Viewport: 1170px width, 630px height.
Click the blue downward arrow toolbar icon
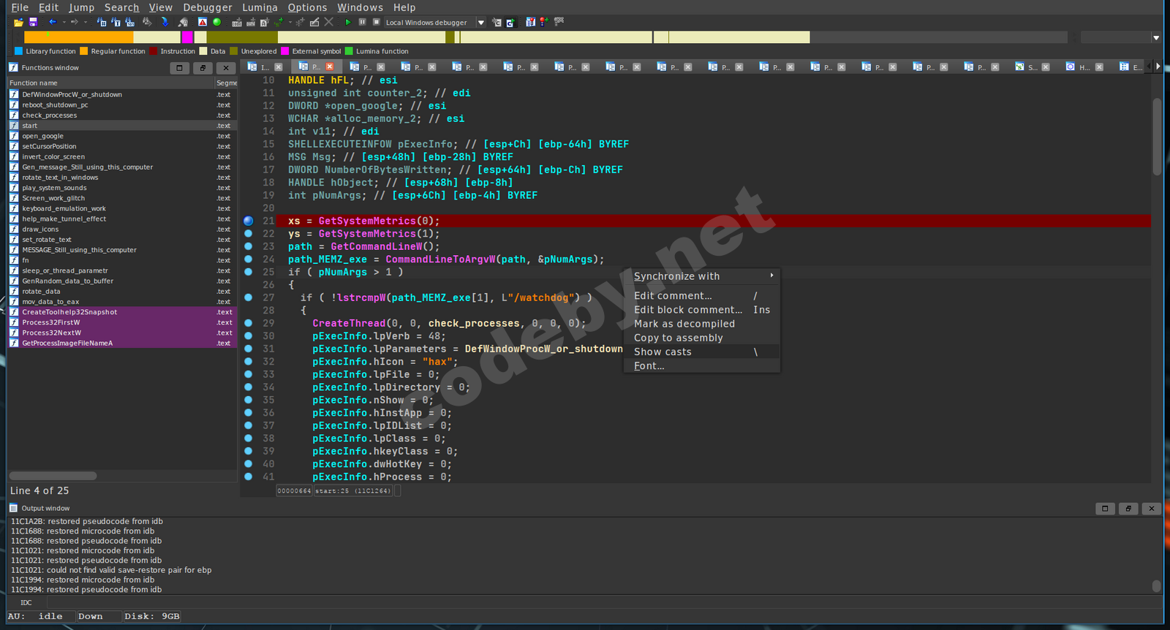(x=165, y=23)
